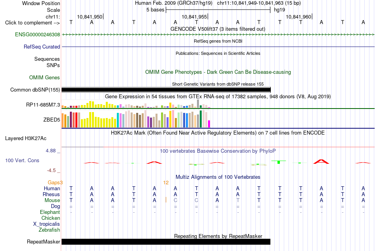Click the hg19 label beside the scale bar
This screenshot has height=251, width=375.
[x=279, y=10]
